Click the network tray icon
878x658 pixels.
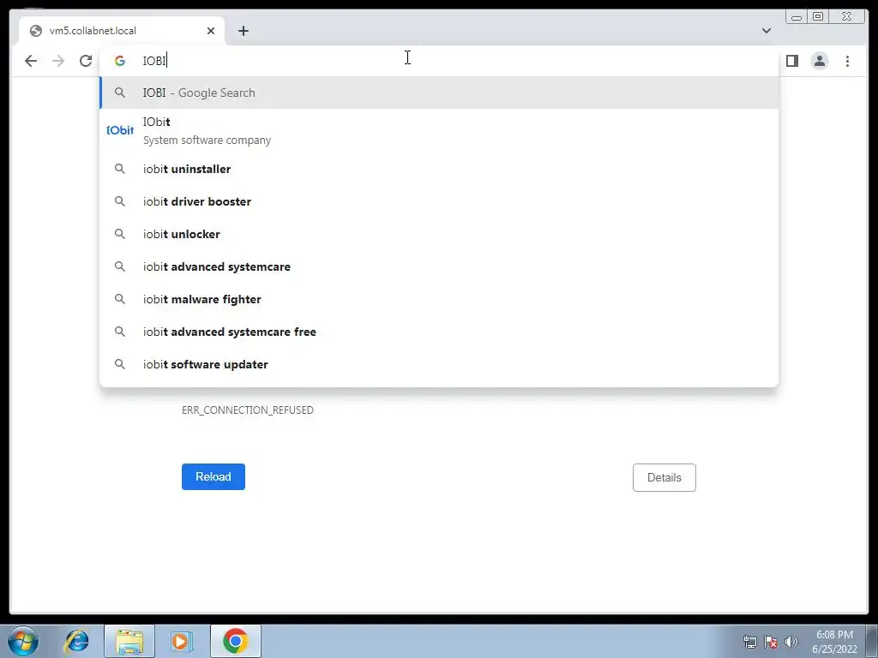tap(749, 642)
